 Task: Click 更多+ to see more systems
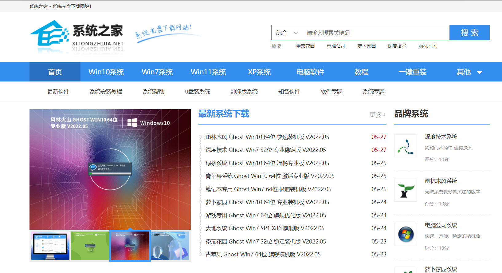tap(378, 115)
